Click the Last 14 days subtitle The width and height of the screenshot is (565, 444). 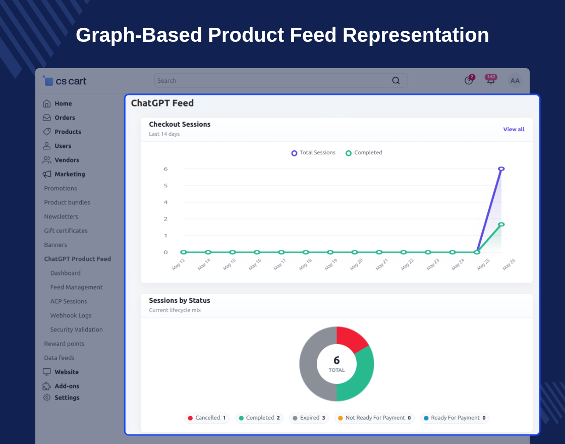164,134
